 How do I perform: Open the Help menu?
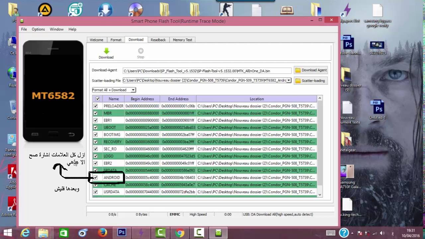(72, 29)
